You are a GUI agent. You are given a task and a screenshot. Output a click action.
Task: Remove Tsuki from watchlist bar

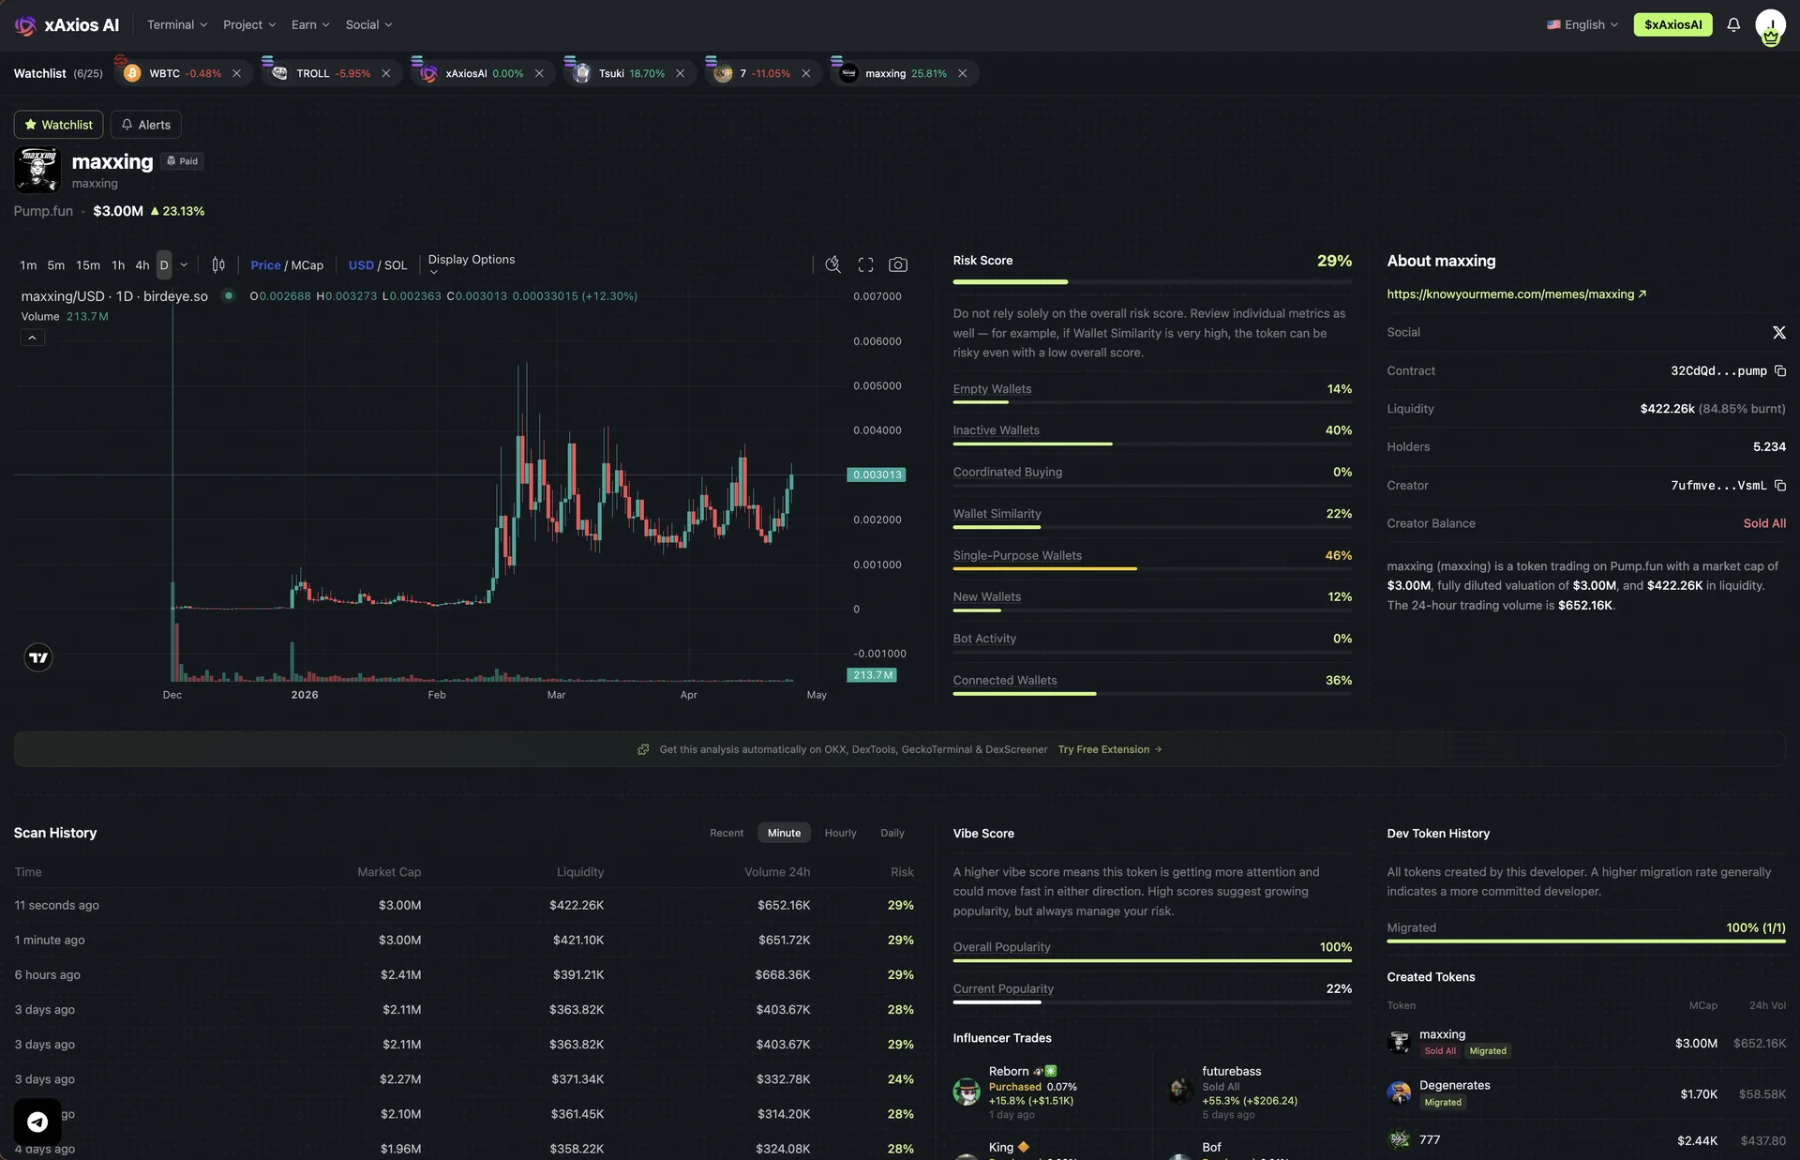(680, 73)
